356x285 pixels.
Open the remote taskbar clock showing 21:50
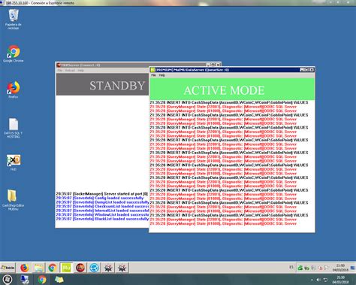click(x=340, y=268)
